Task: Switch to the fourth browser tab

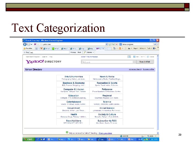Action: [74, 49]
